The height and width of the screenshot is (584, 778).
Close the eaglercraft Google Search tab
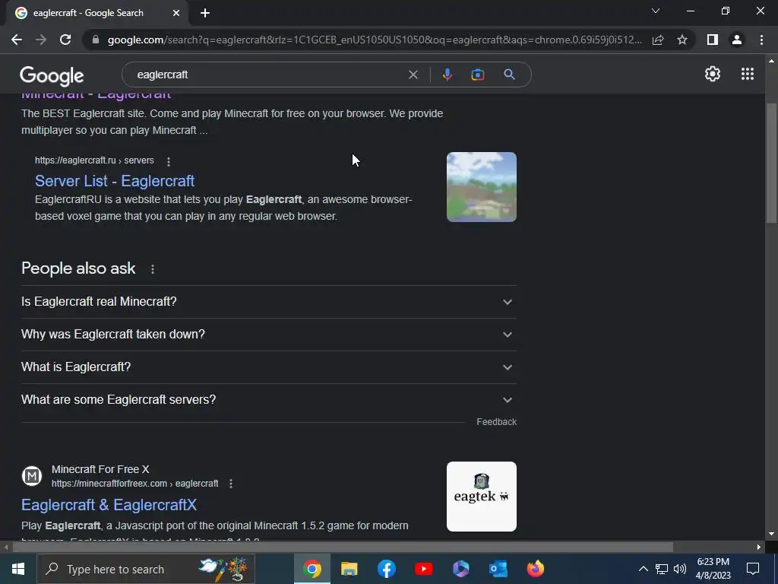(176, 13)
